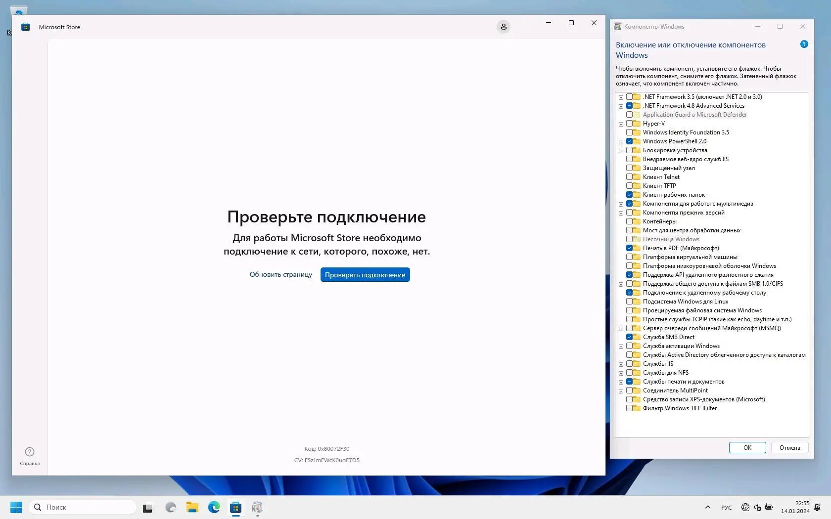Click the Обновить страницу link
831x519 pixels.
pos(280,274)
